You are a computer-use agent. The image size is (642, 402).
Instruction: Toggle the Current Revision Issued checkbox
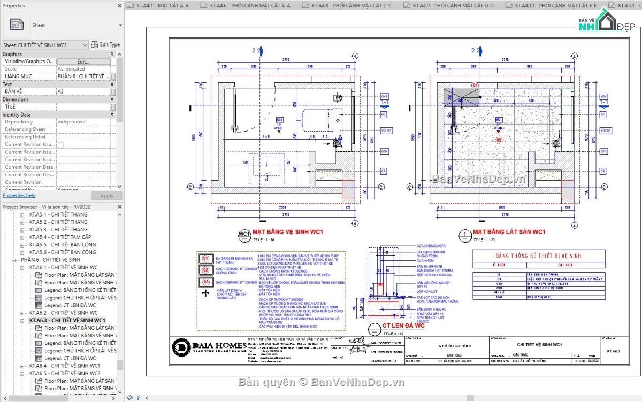[60, 145]
